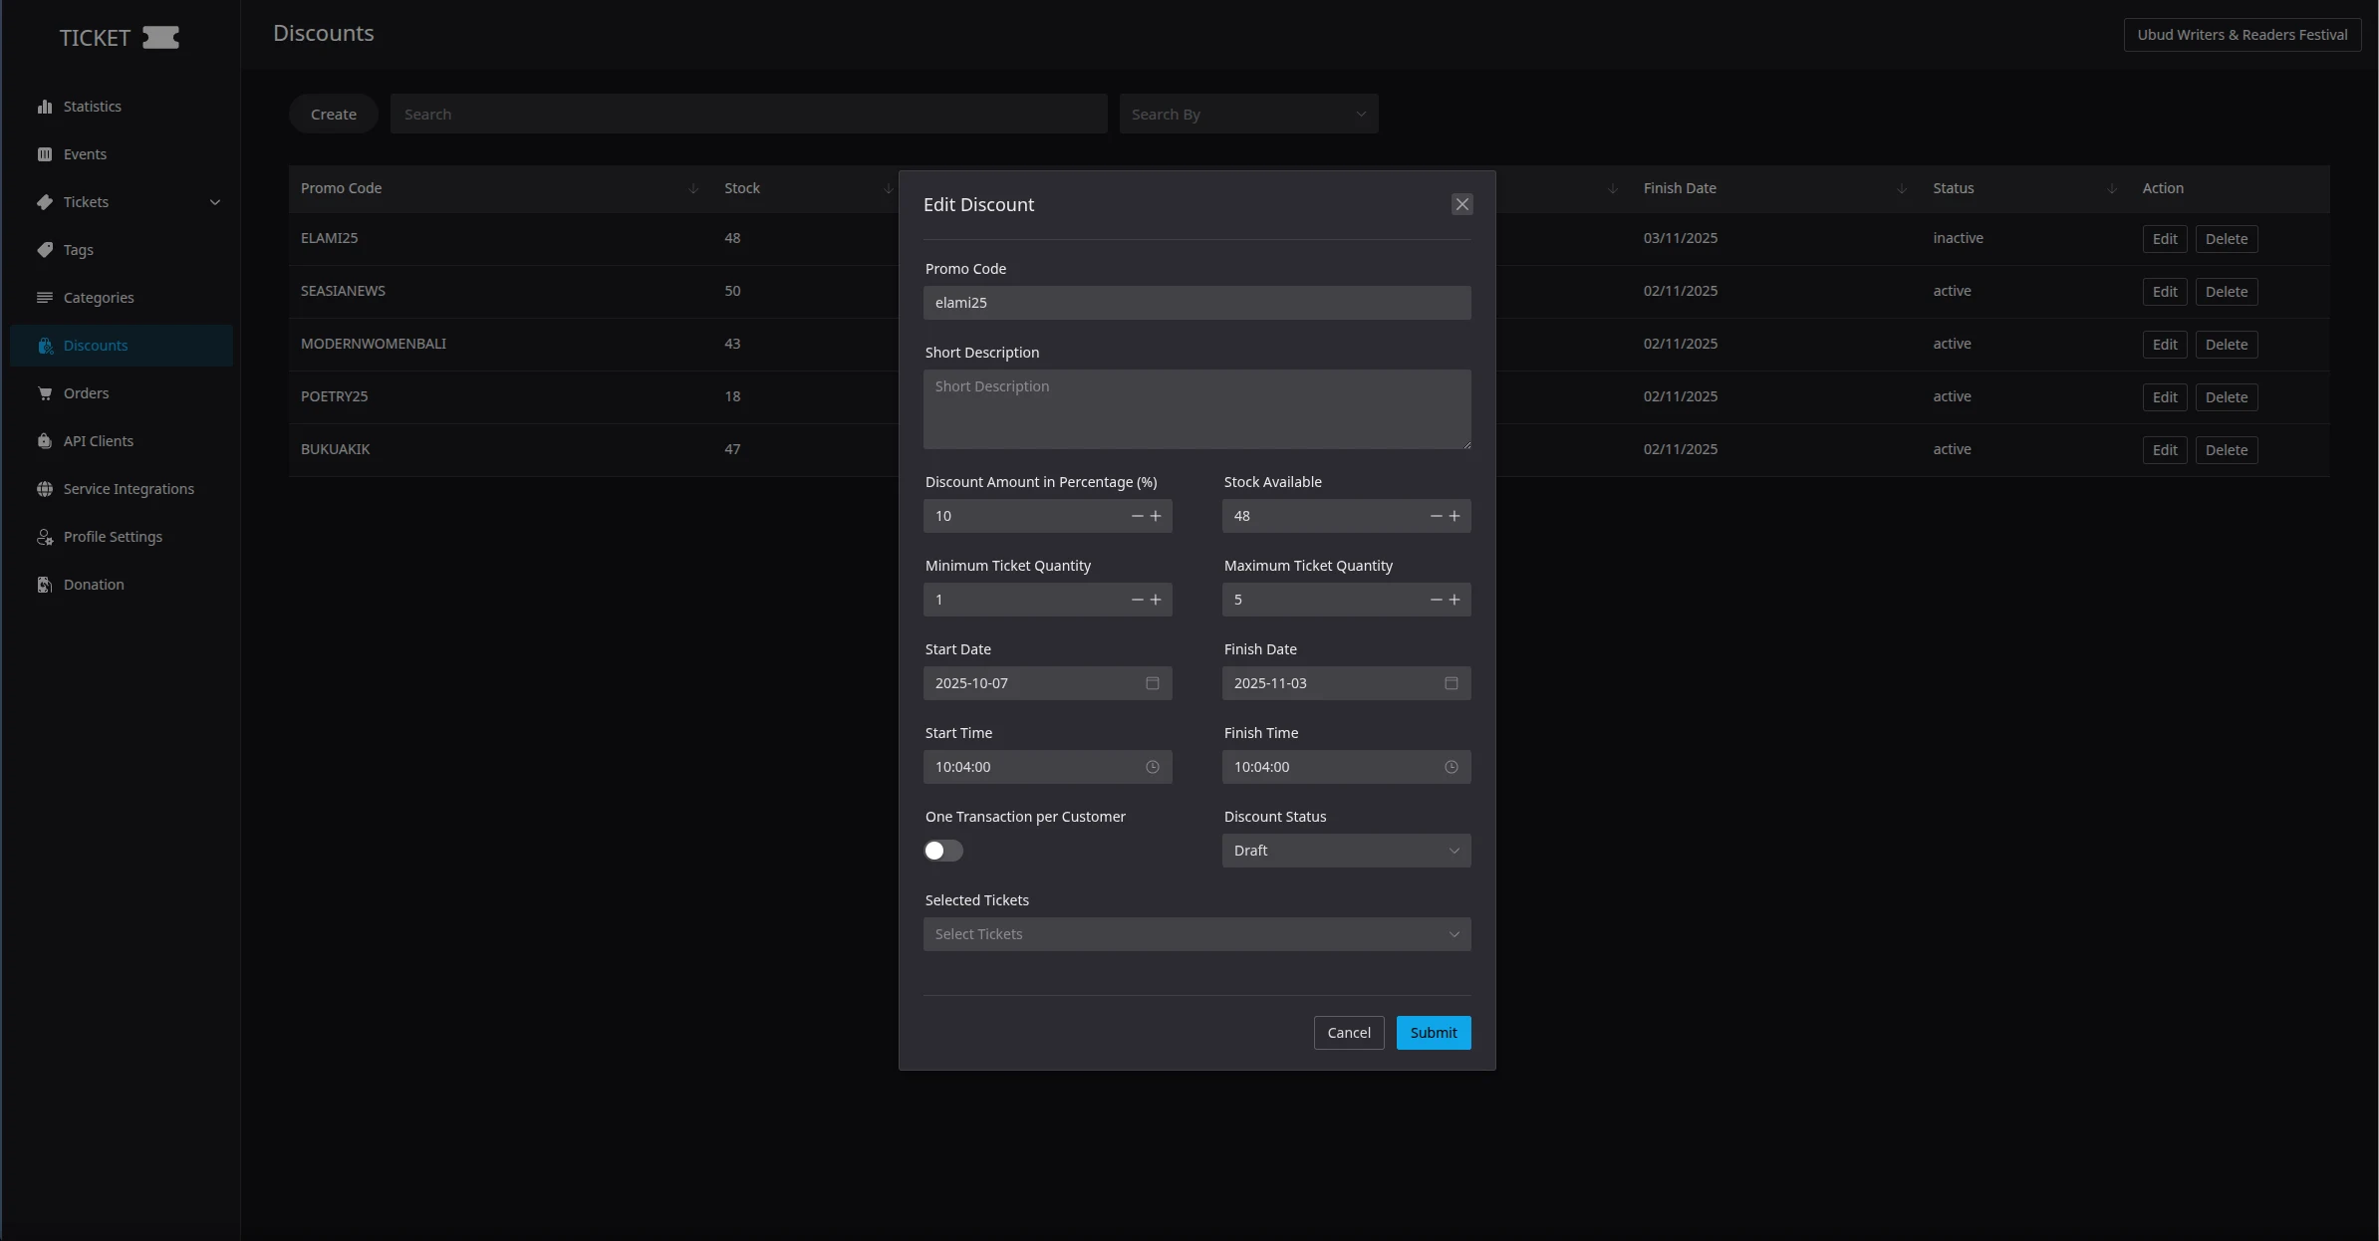This screenshot has height=1241, width=2379.
Task: Decrease Stock Available with minus icon
Action: [x=1436, y=516]
